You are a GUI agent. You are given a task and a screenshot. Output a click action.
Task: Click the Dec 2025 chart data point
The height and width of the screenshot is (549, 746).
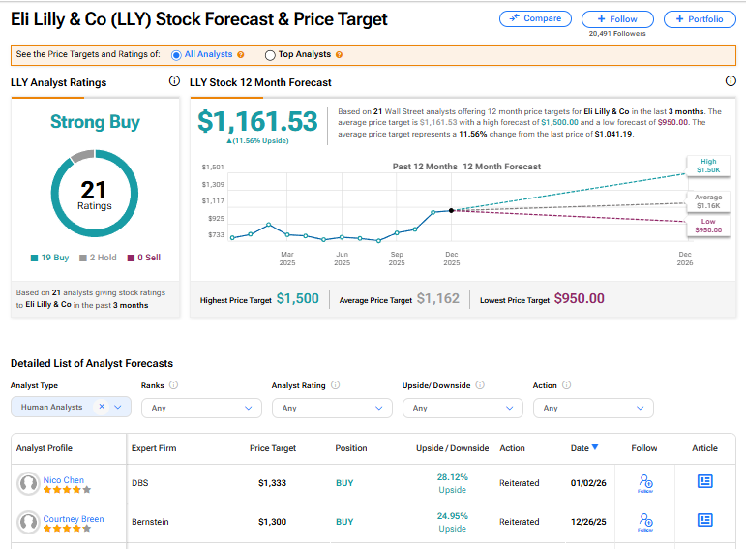[x=452, y=210]
